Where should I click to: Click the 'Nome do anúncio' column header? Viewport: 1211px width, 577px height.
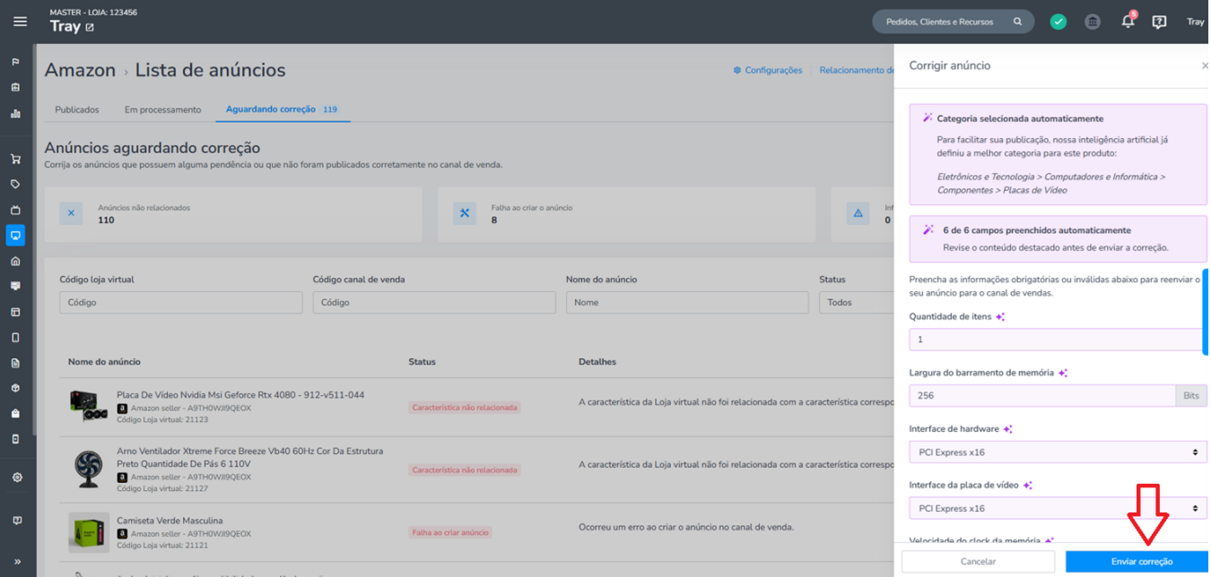tap(104, 362)
